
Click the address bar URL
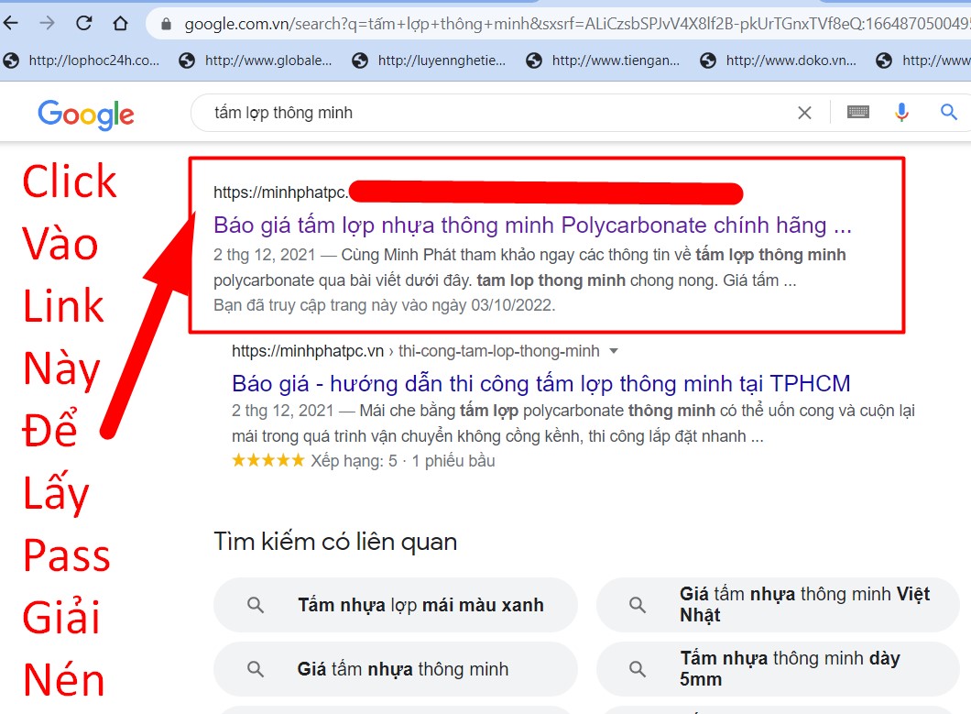577,24
